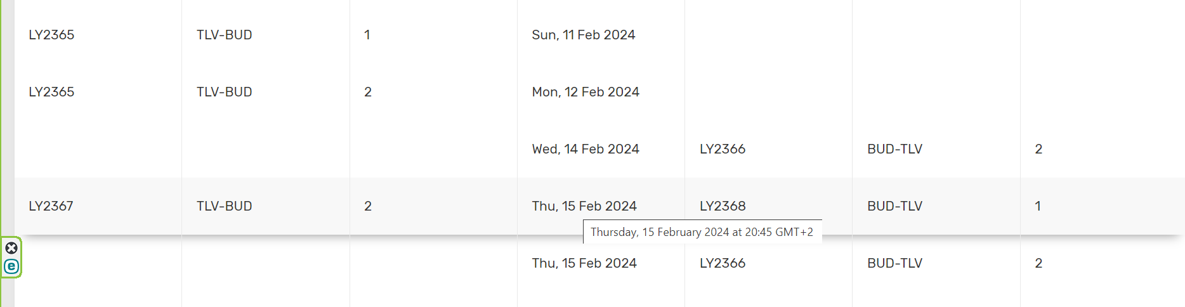
Task: Click the Wed, 14 Feb 2024 date
Action: 585,149
